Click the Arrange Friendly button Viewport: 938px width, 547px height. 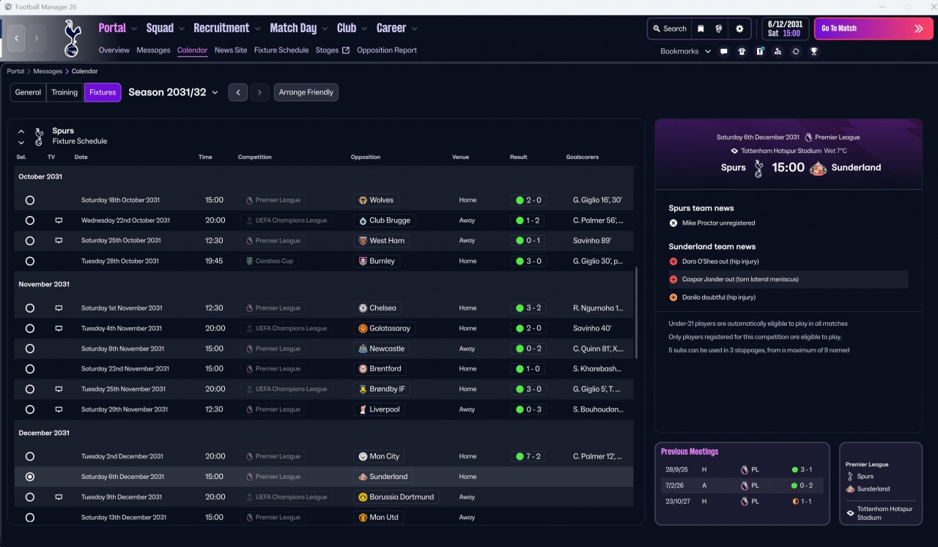click(306, 92)
